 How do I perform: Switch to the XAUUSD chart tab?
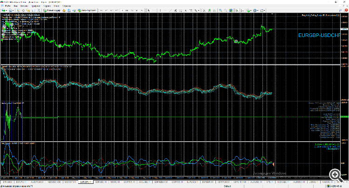coord(144,182)
